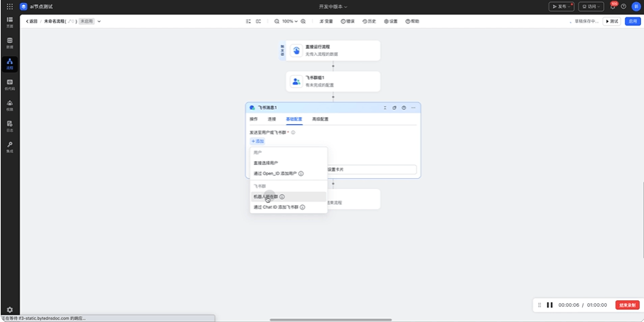
Task: Open the app launcher grid icon
Action: click(x=10, y=7)
